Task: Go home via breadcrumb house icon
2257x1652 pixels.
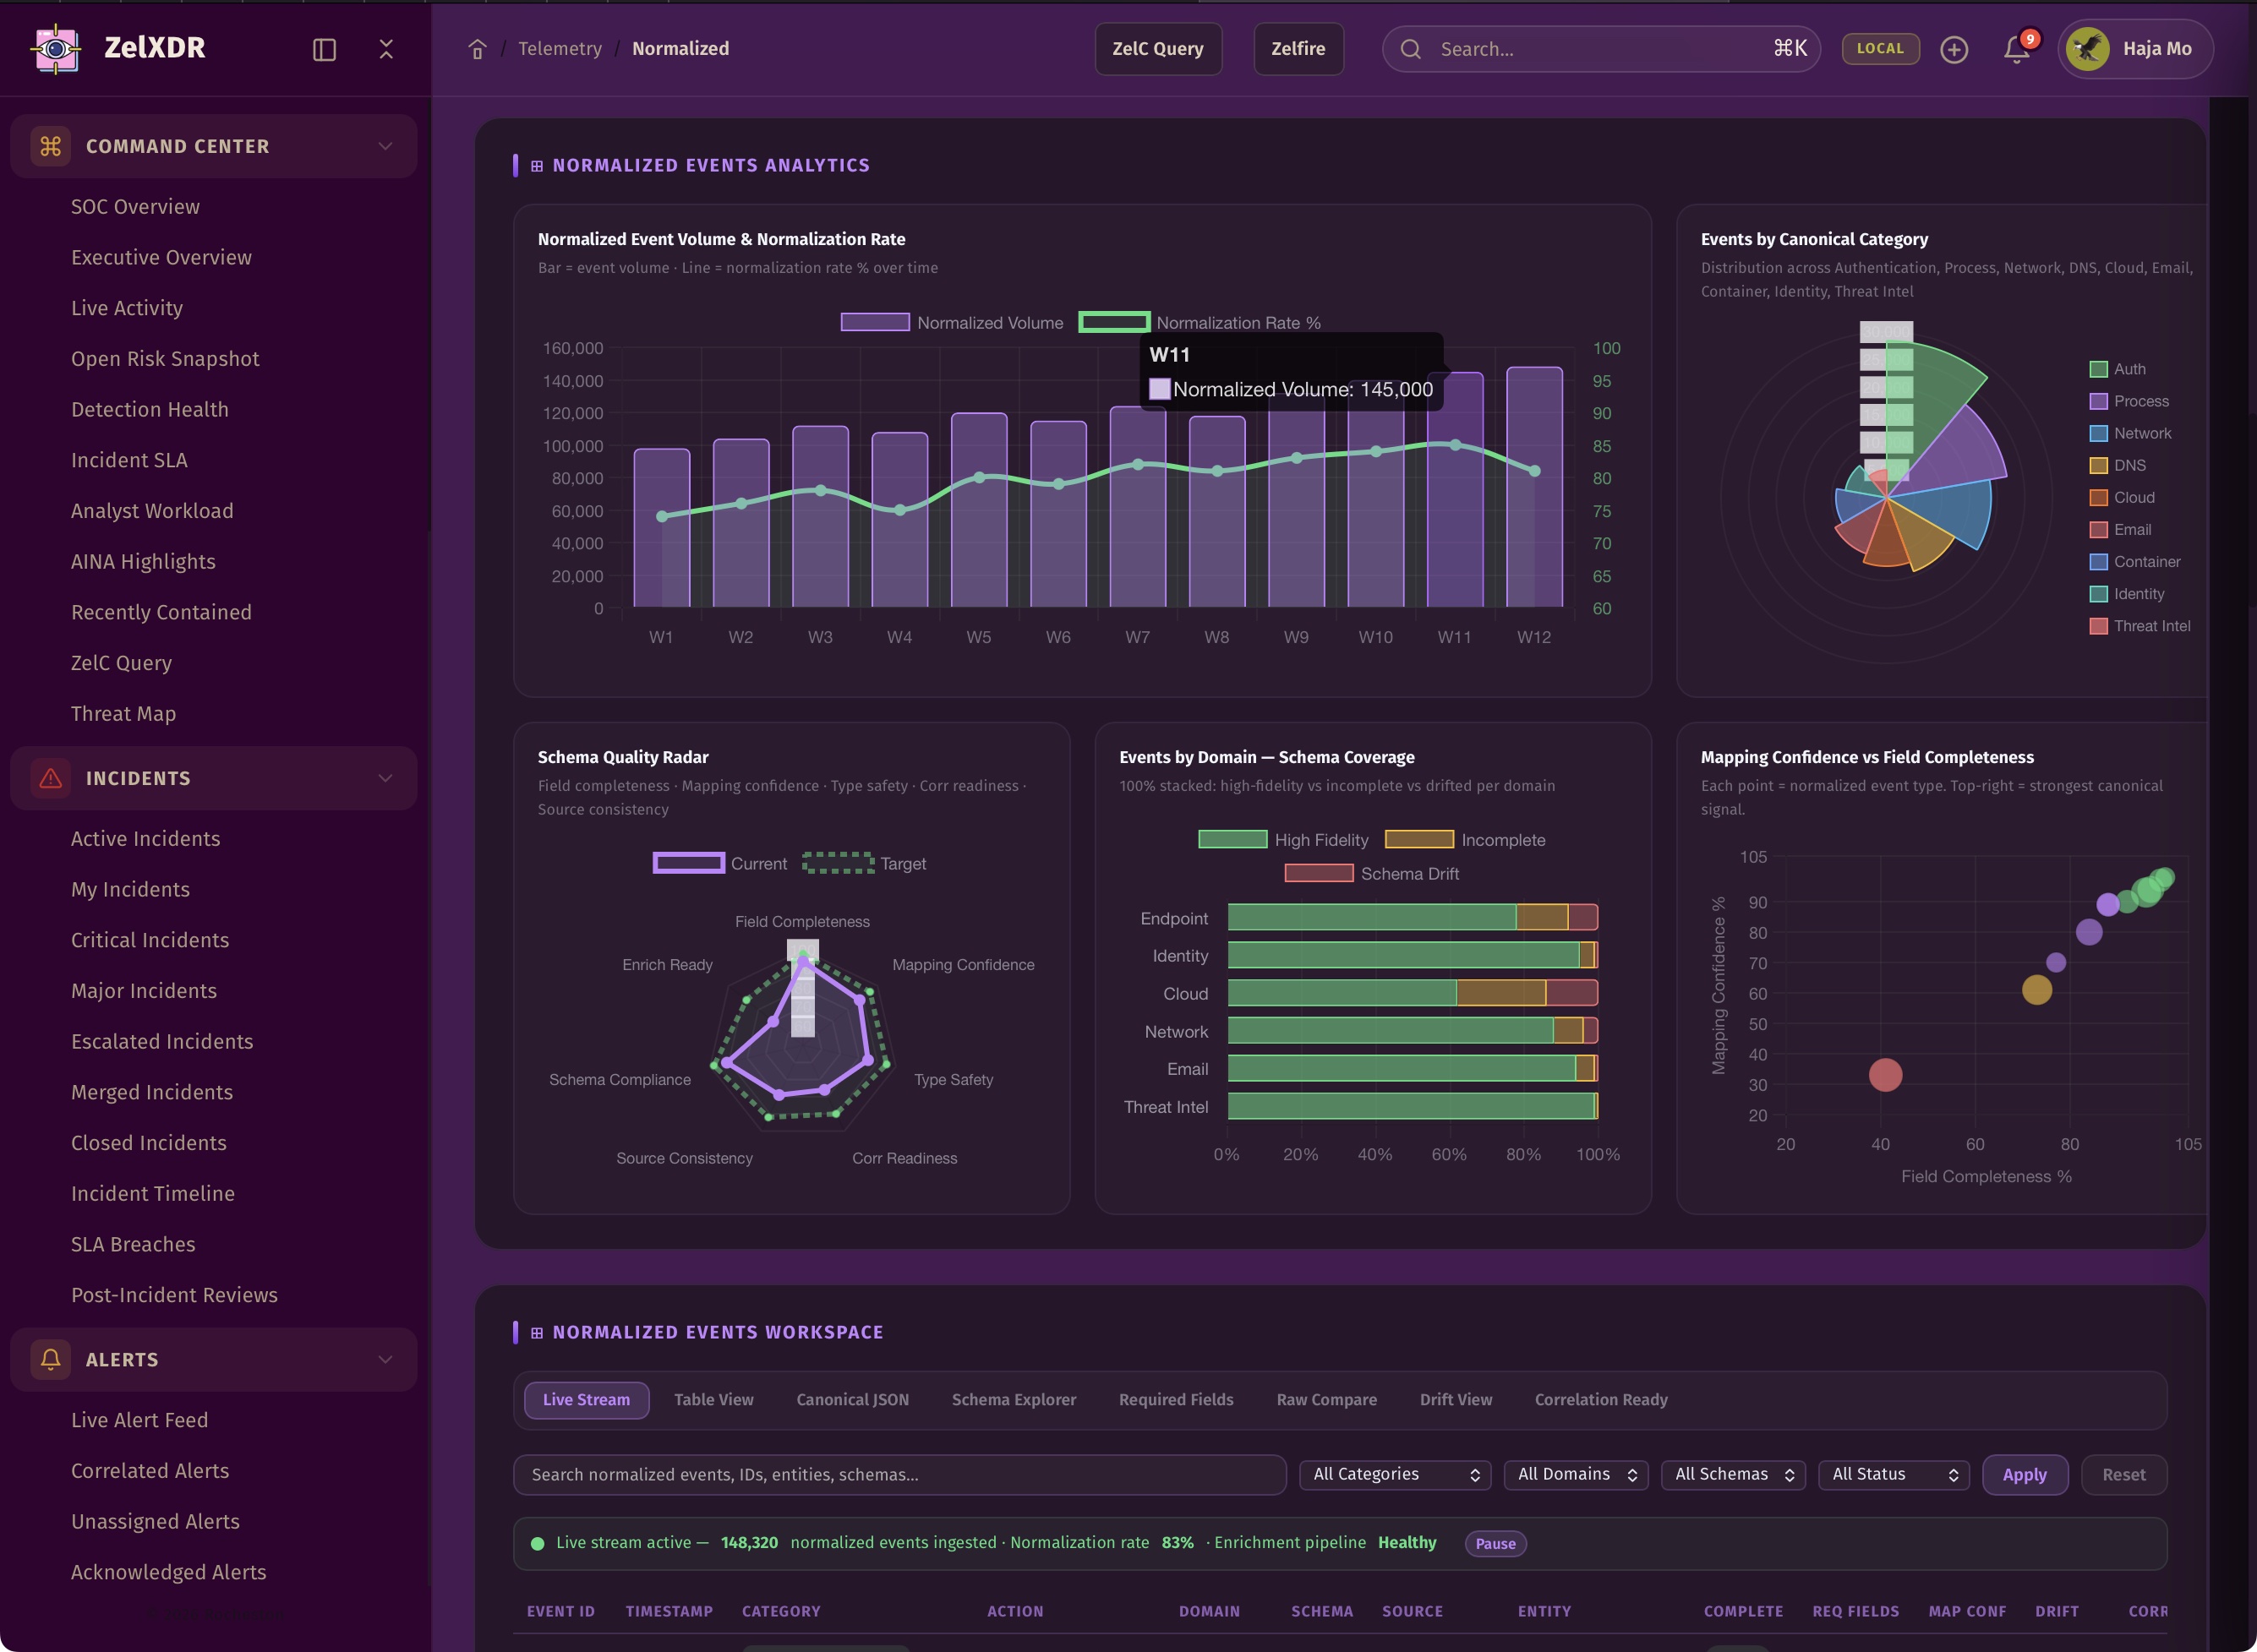Action: (478, 49)
